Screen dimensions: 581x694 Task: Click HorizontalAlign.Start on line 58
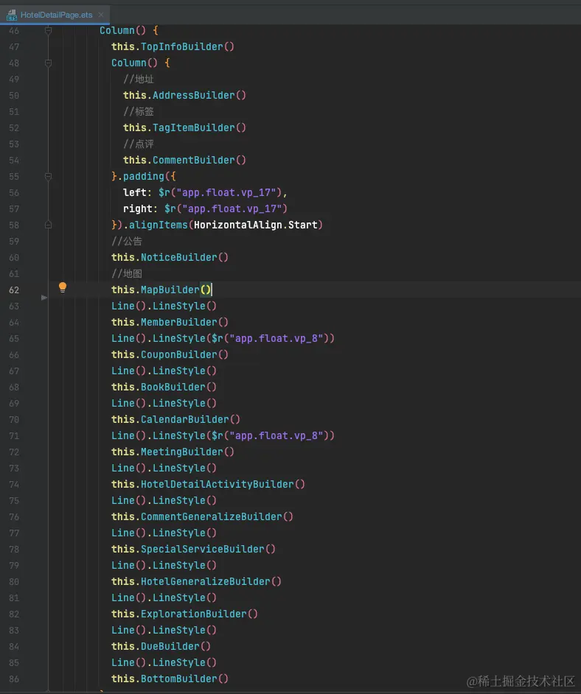pos(256,225)
